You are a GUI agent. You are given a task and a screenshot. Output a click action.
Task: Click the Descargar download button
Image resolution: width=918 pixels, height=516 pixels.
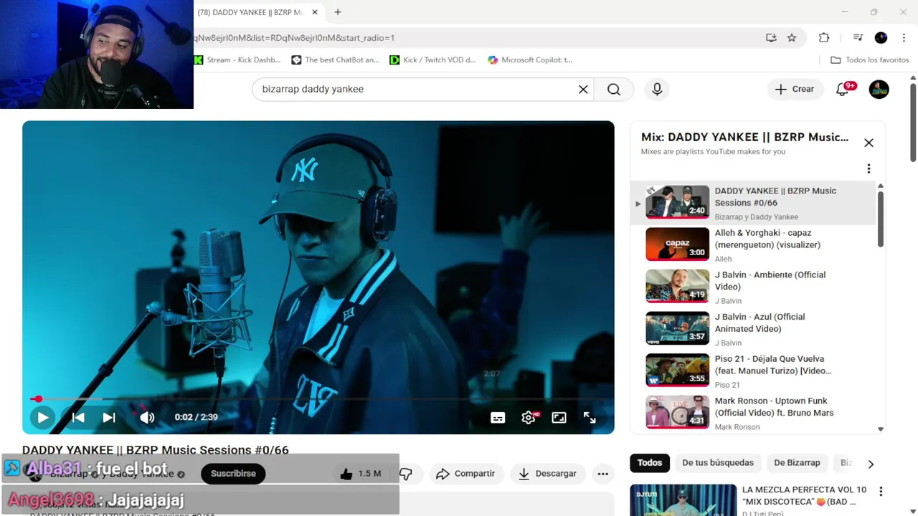[547, 474]
